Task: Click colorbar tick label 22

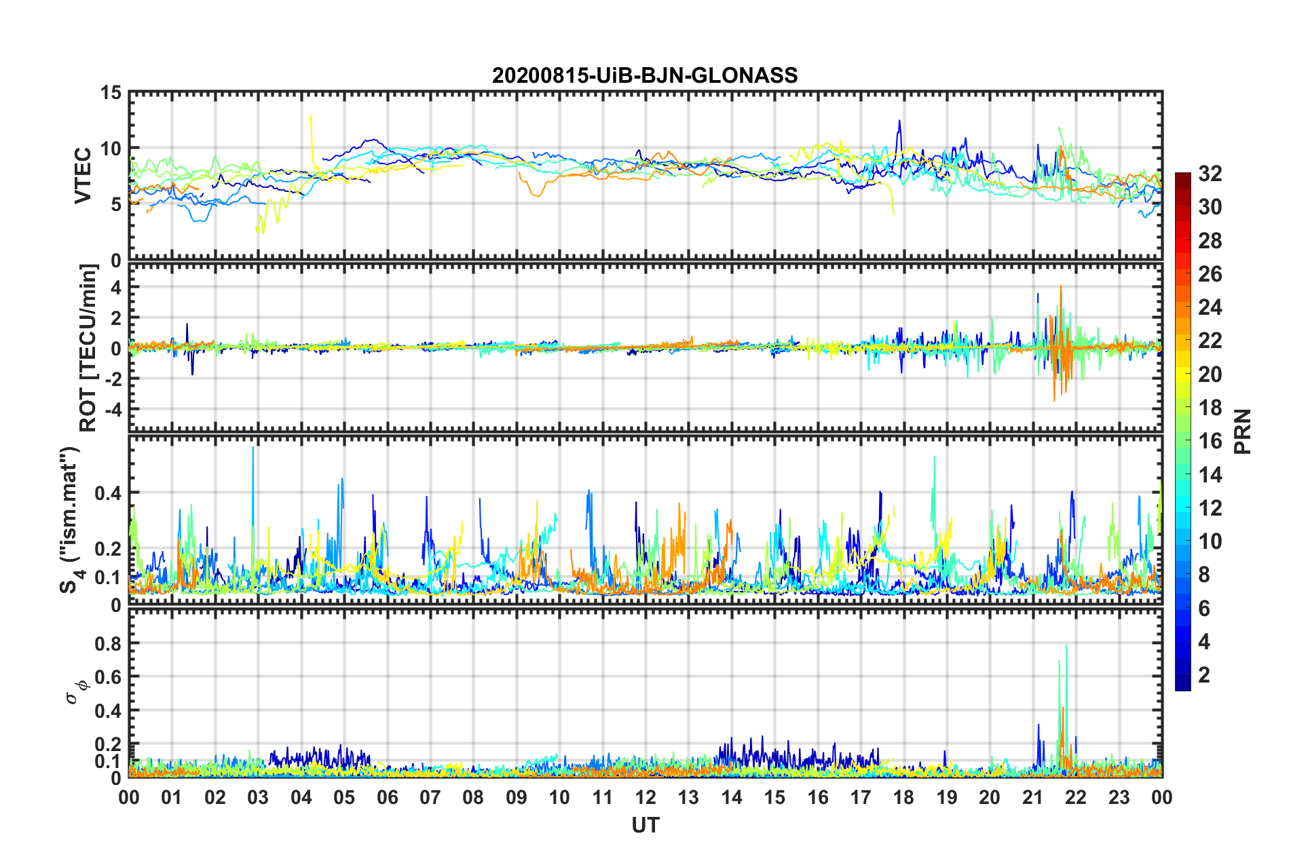Action: [x=1210, y=341]
